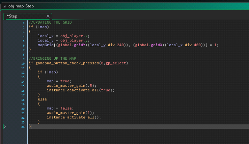Click the else keyword on line 18
This screenshot has height=144, width=249.
42,99
